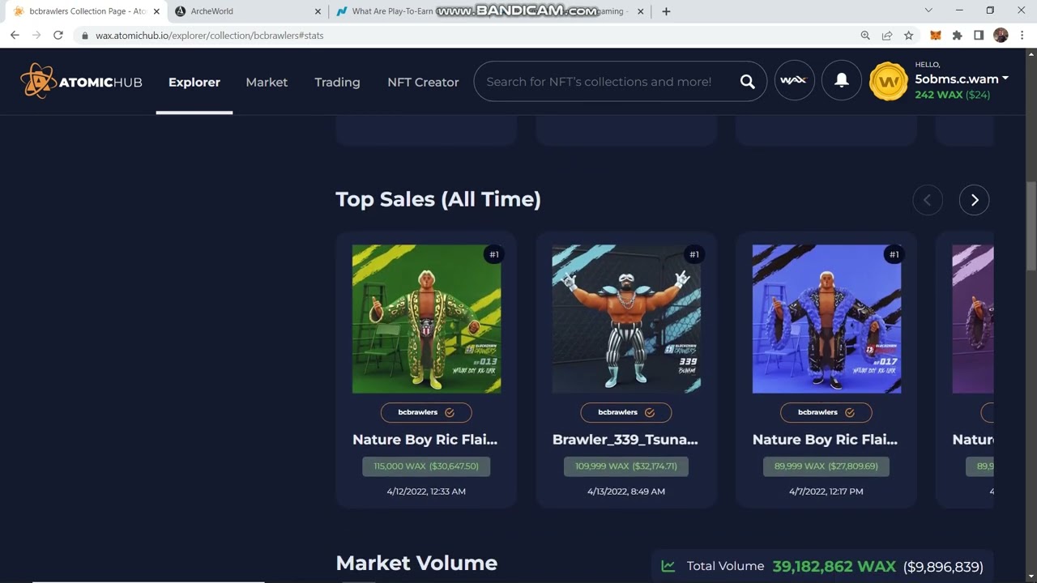Open the MetaMask fox extension
Image resolution: width=1037 pixels, height=583 pixels.
click(x=936, y=36)
